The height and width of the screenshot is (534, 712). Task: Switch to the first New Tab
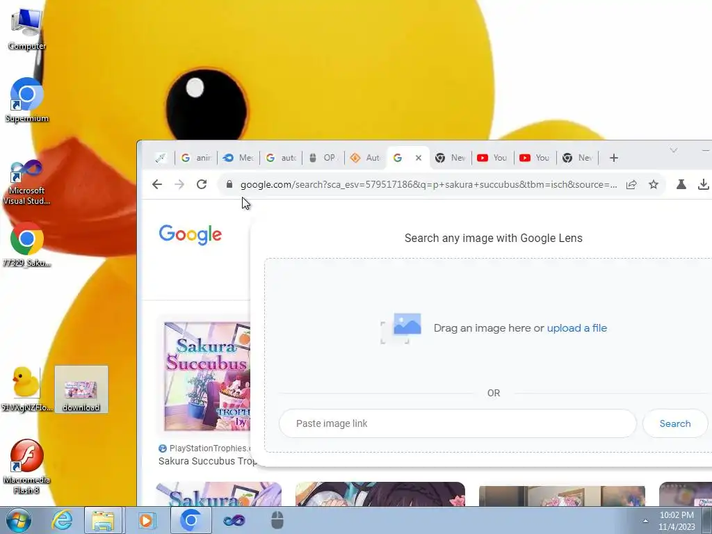(451, 158)
